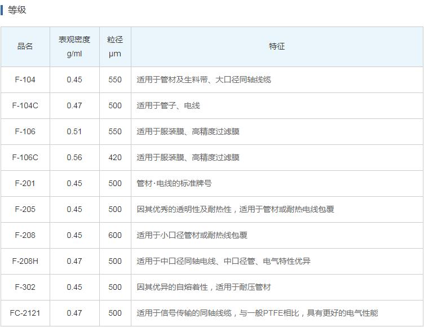The height and width of the screenshot is (327, 424).
Task: Select particle size 550 in the F-106 row
Action: [115, 131]
